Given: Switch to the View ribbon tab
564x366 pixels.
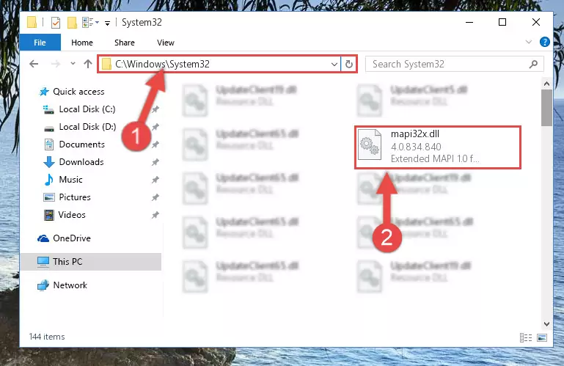Looking at the screenshot, I should [x=166, y=43].
